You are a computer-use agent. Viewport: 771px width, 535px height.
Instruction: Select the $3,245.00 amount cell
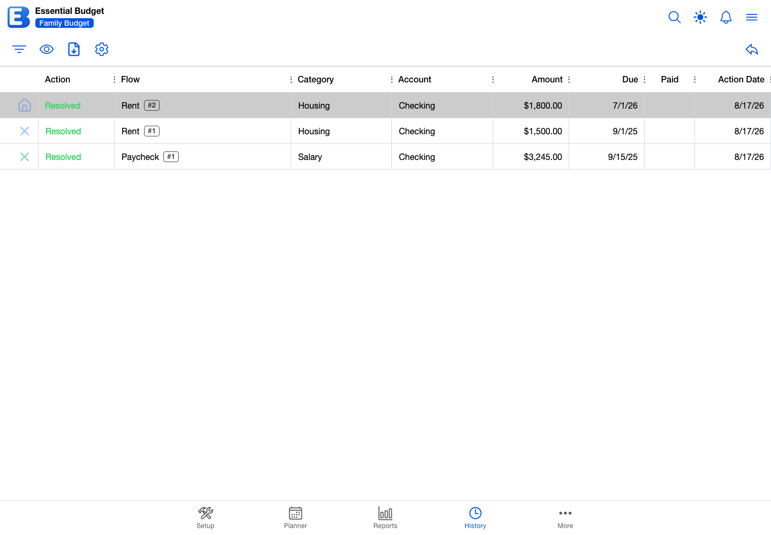coord(531,157)
